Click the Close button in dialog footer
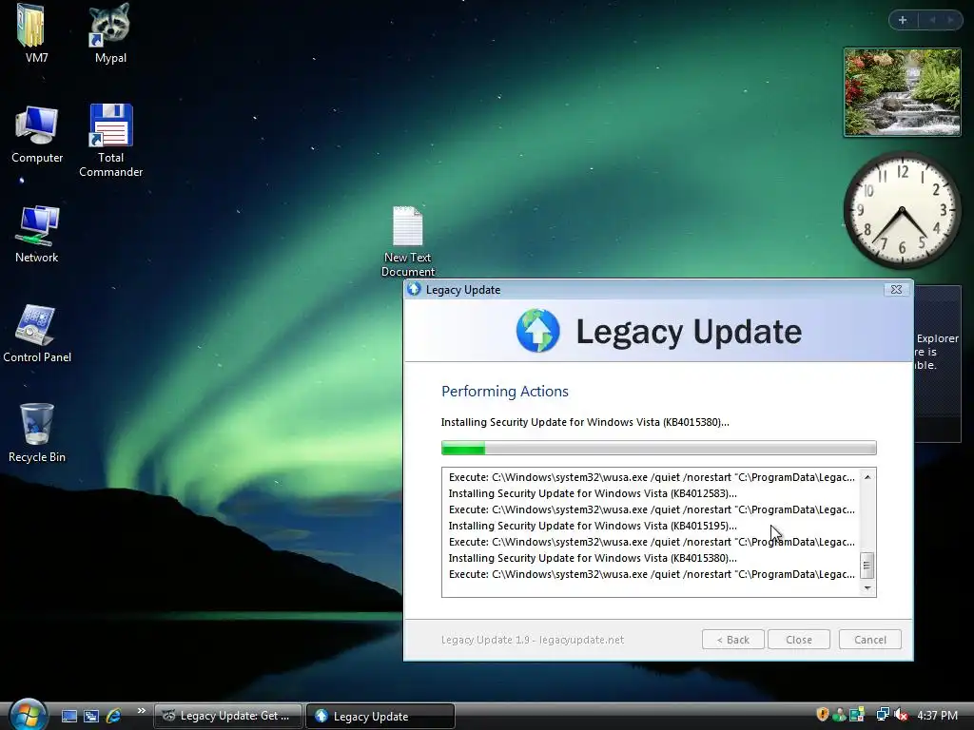 tap(799, 640)
